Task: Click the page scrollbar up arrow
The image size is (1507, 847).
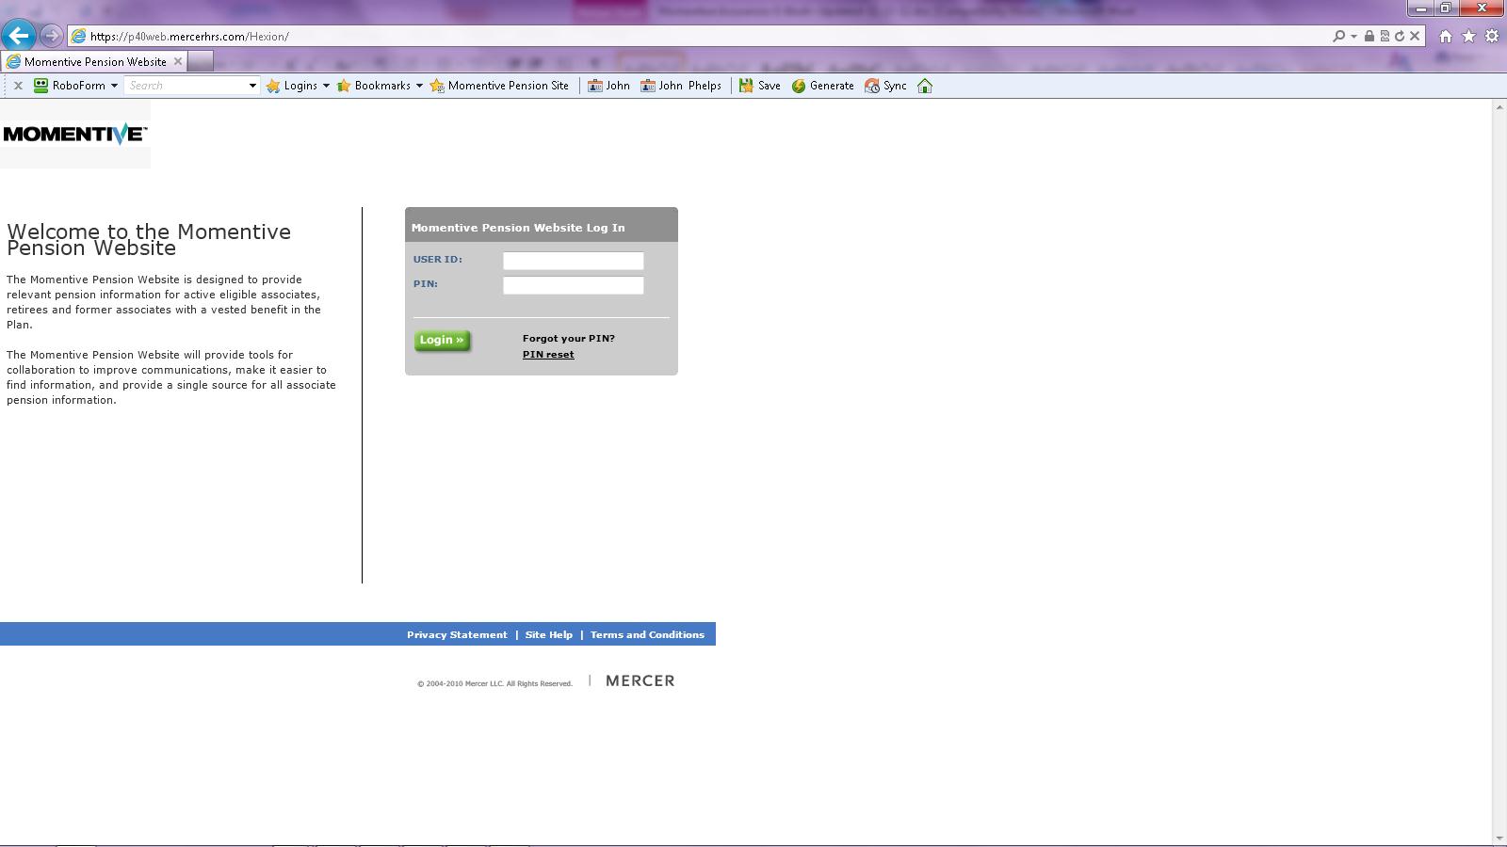Action: click(1499, 107)
